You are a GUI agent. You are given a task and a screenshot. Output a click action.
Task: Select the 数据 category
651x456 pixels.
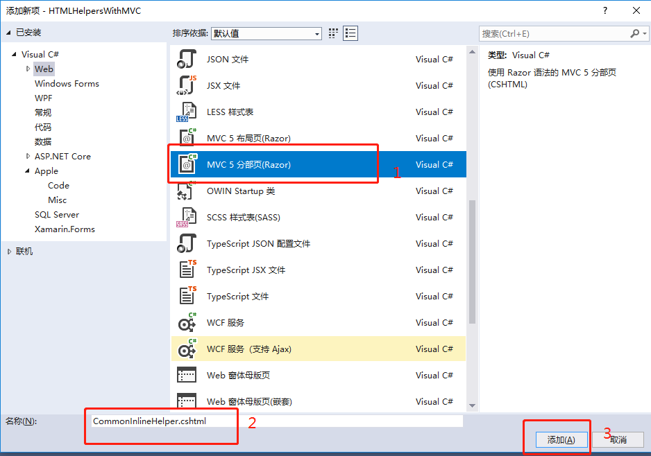43,141
